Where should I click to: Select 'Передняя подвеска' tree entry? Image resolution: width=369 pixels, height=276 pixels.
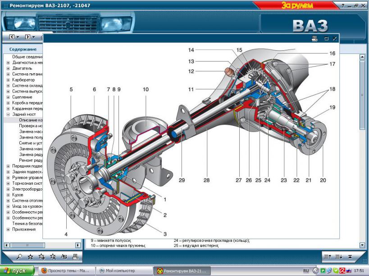point(27,166)
